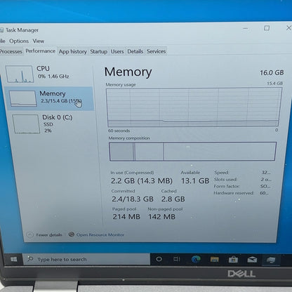Click the Fewer details arrow icon

(x=30, y=234)
